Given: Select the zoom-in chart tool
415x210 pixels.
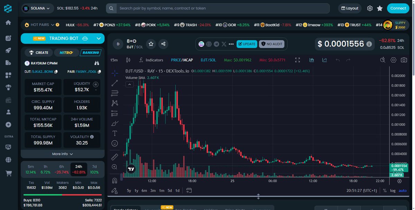Looking at the screenshot, I should (x=114, y=167).
